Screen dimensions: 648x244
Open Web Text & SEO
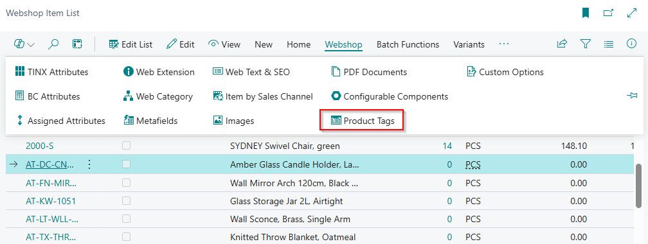(251, 72)
